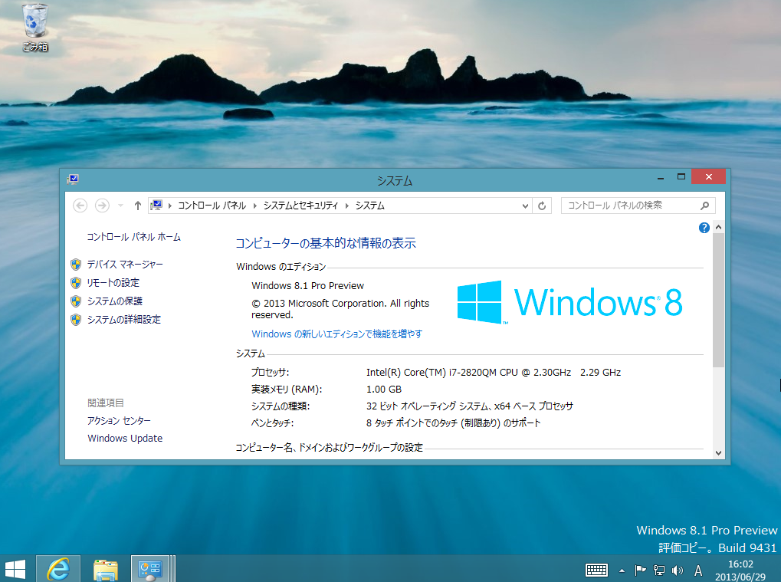Select the システム breadcrumb

click(369, 206)
